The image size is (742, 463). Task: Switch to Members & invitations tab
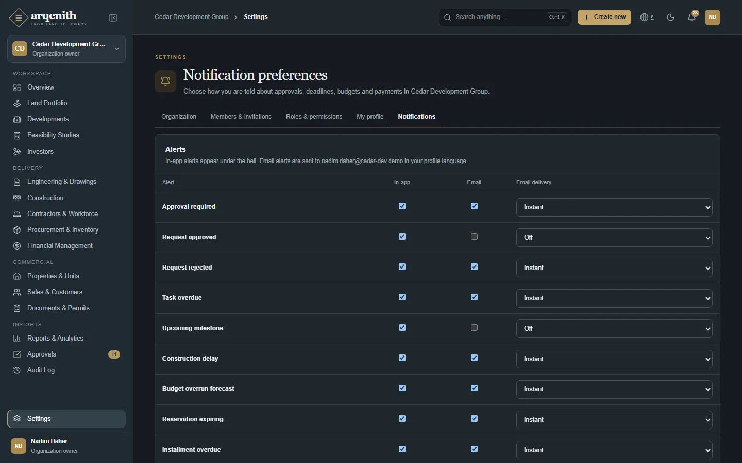coord(241,117)
